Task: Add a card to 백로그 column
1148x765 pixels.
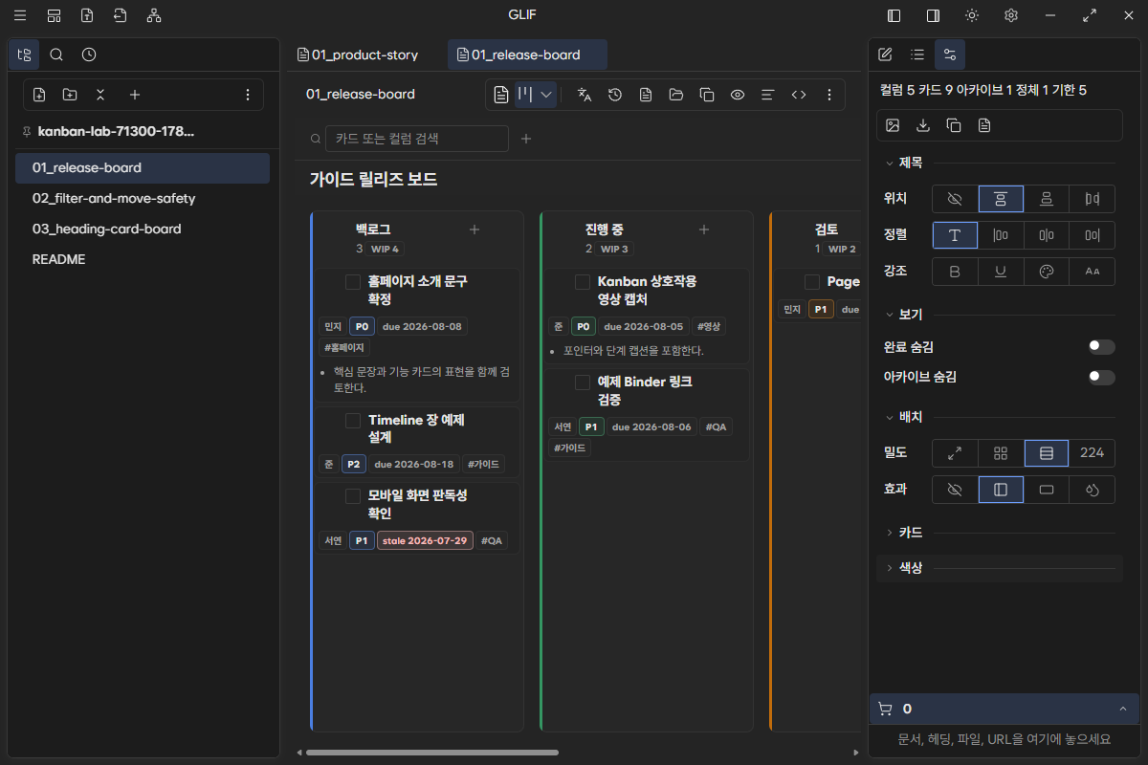Action: coord(475,229)
